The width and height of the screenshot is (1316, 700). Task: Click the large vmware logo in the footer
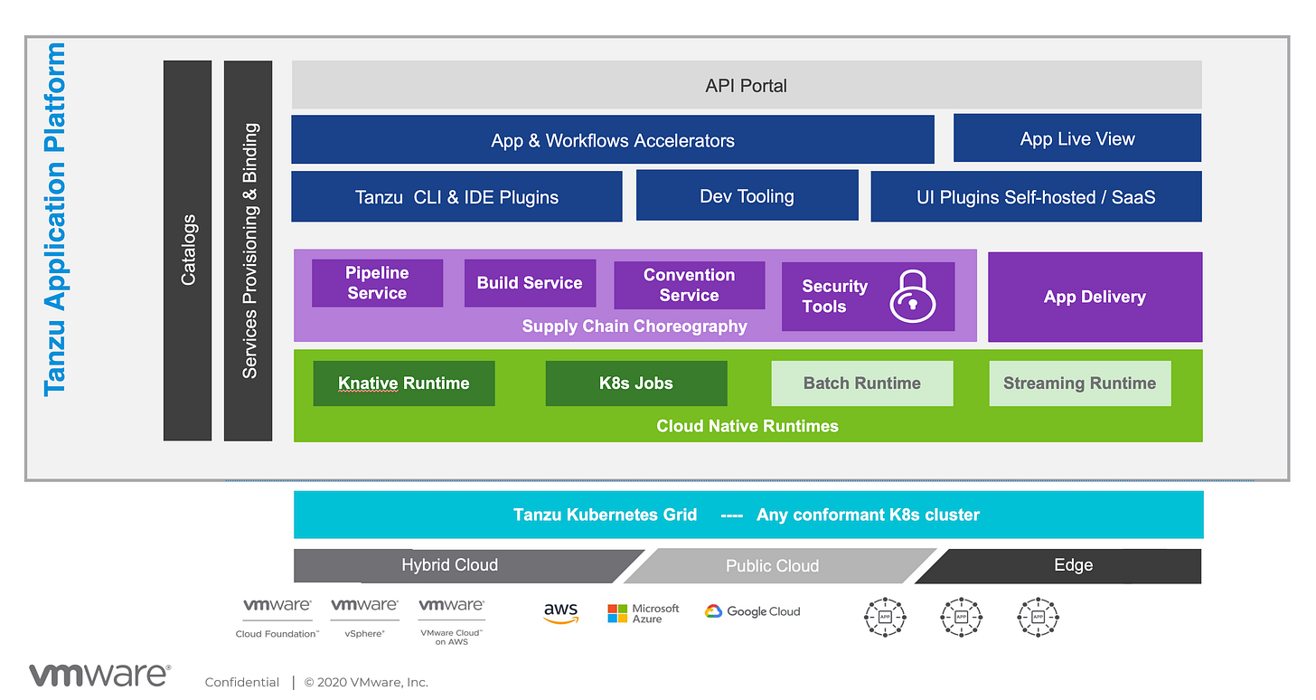pyautogui.click(x=99, y=675)
